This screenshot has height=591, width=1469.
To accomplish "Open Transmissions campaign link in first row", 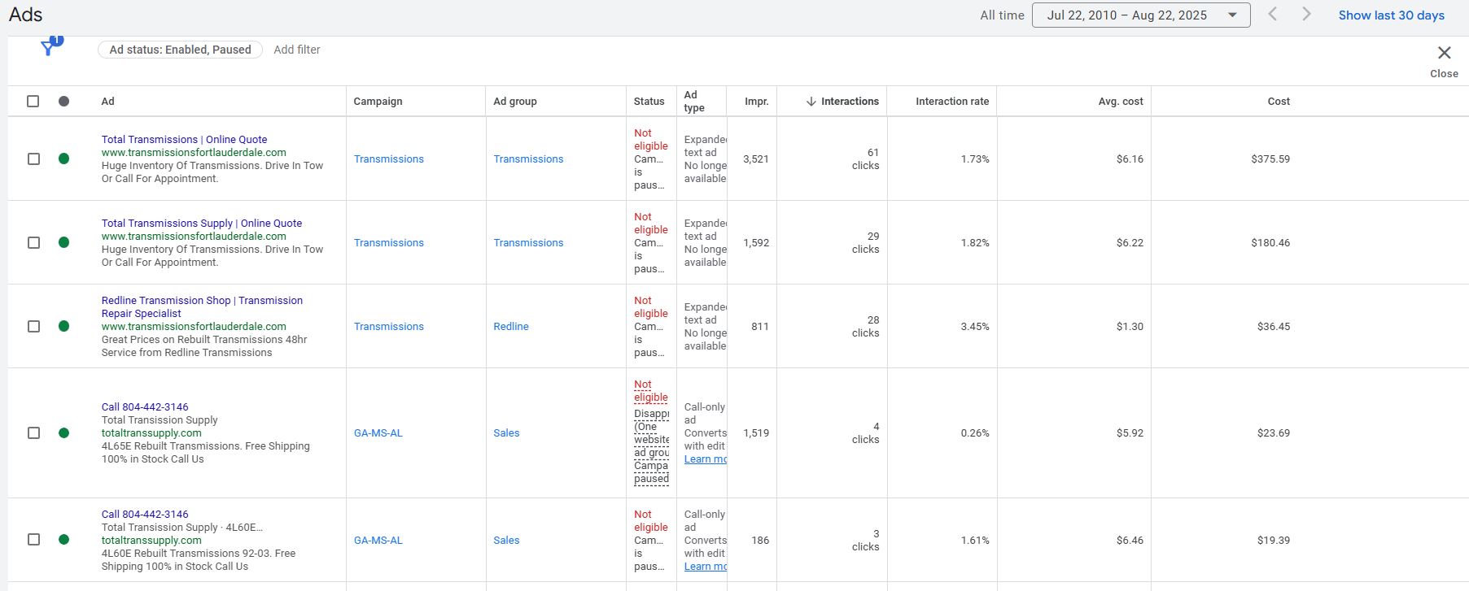I will tap(389, 159).
